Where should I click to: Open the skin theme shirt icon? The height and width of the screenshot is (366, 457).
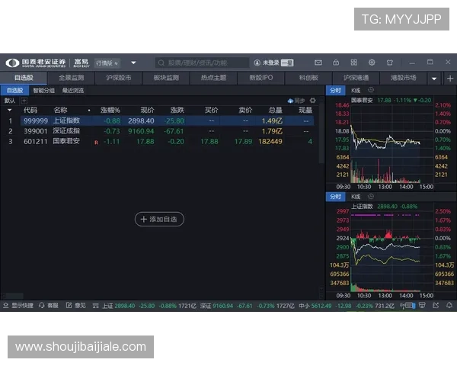pyautogui.click(x=390, y=63)
